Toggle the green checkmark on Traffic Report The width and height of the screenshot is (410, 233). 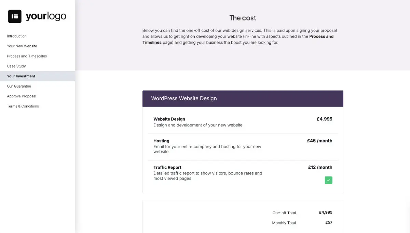(x=328, y=180)
